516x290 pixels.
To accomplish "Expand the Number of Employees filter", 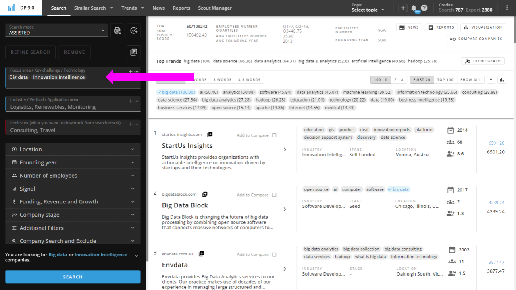I will coord(73,175).
